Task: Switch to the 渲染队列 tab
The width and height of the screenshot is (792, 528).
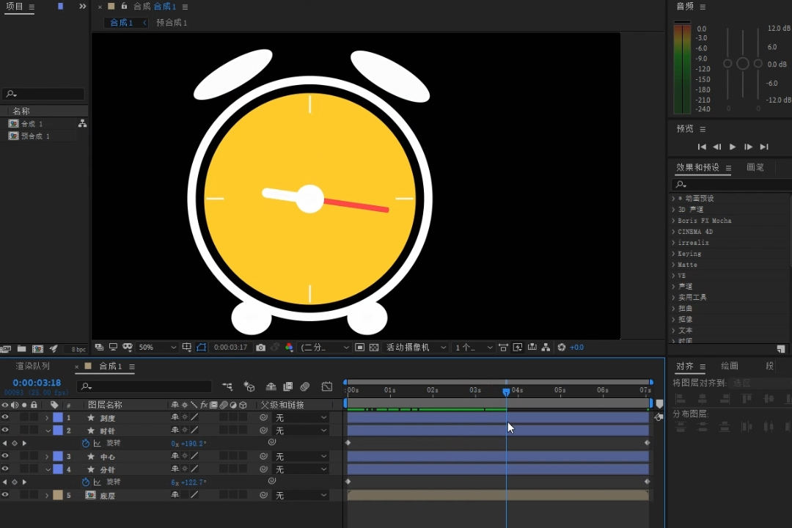Action: click(33, 366)
